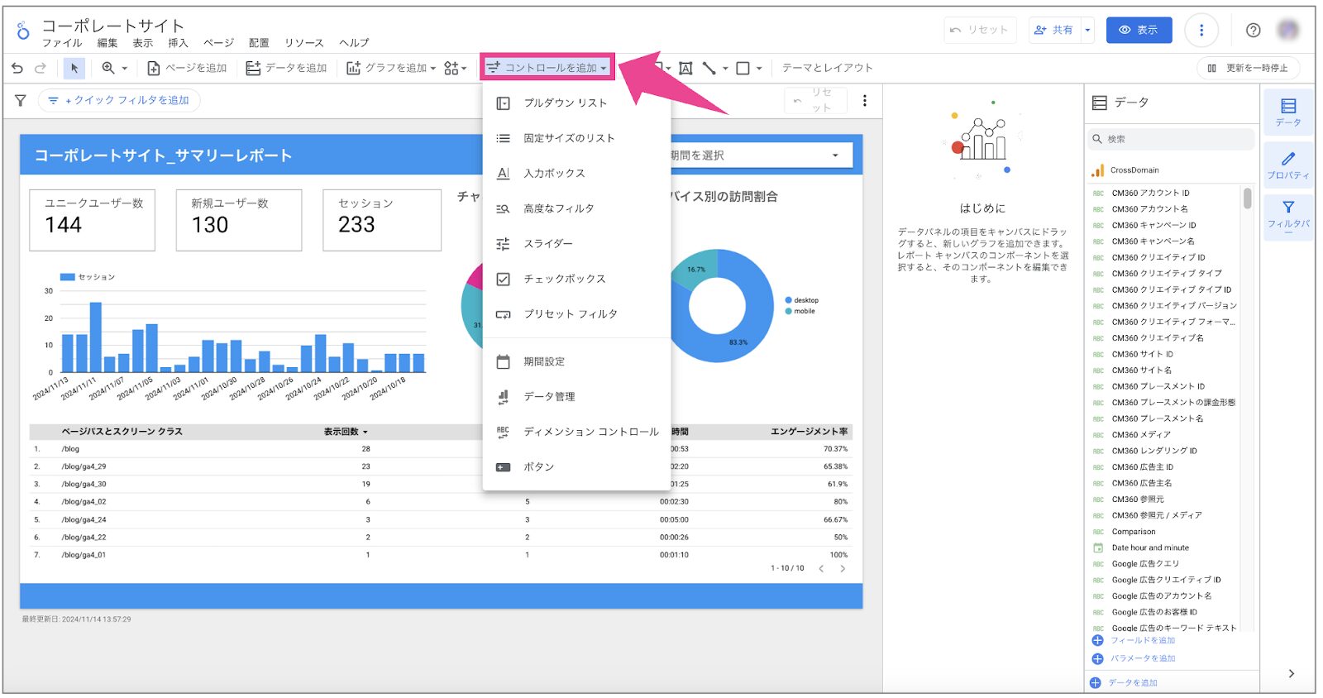Select the rectangle shape tool
Viewport: 1323px width, 698px height.
[x=743, y=68]
